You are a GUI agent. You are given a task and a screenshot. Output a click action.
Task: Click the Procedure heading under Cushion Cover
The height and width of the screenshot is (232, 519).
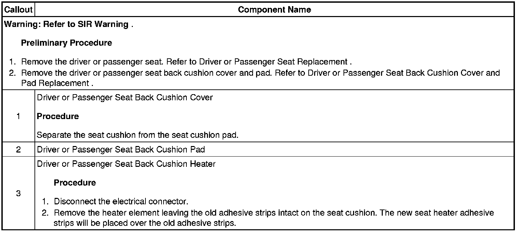pyautogui.click(x=58, y=116)
